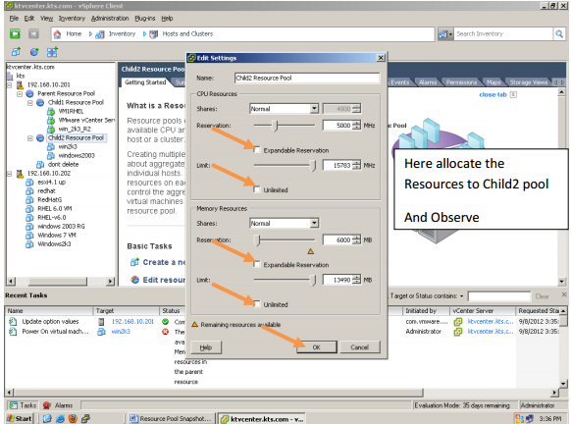The width and height of the screenshot is (571, 424).
Task: Open the Plug-ins menu
Action: click(x=145, y=19)
